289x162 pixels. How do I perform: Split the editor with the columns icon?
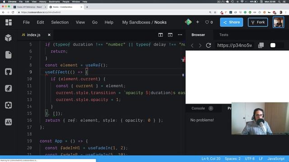click(161, 35)
